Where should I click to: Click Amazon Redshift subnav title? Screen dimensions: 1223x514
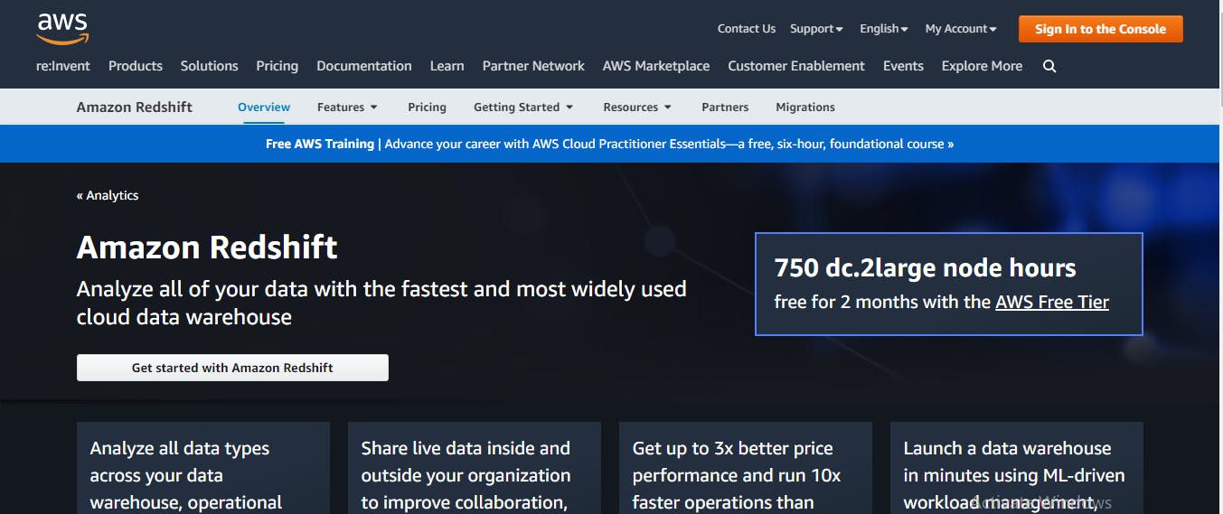135,107
